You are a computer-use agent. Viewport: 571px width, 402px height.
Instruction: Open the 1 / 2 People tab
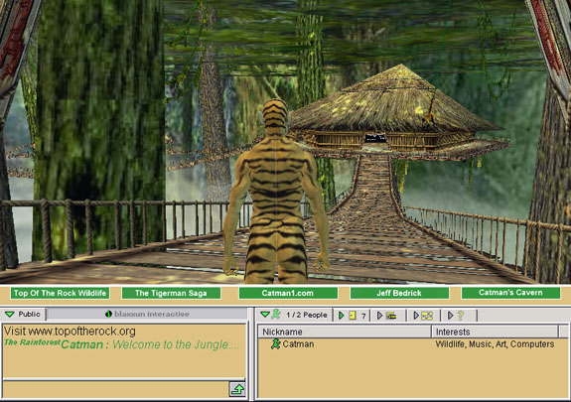[x=295, y=315]
